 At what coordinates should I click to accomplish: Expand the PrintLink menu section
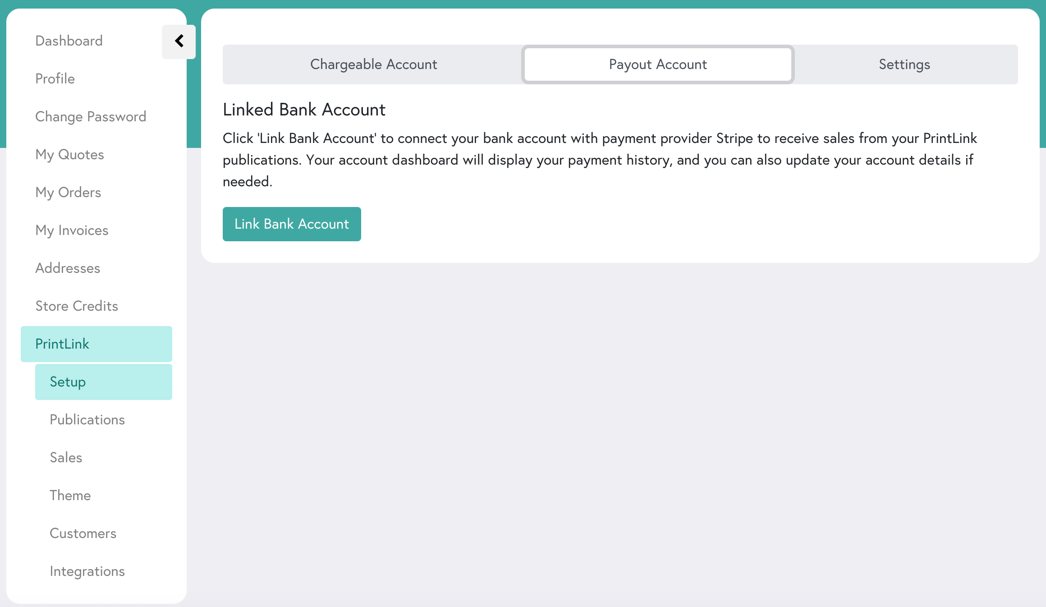[62, 344]
